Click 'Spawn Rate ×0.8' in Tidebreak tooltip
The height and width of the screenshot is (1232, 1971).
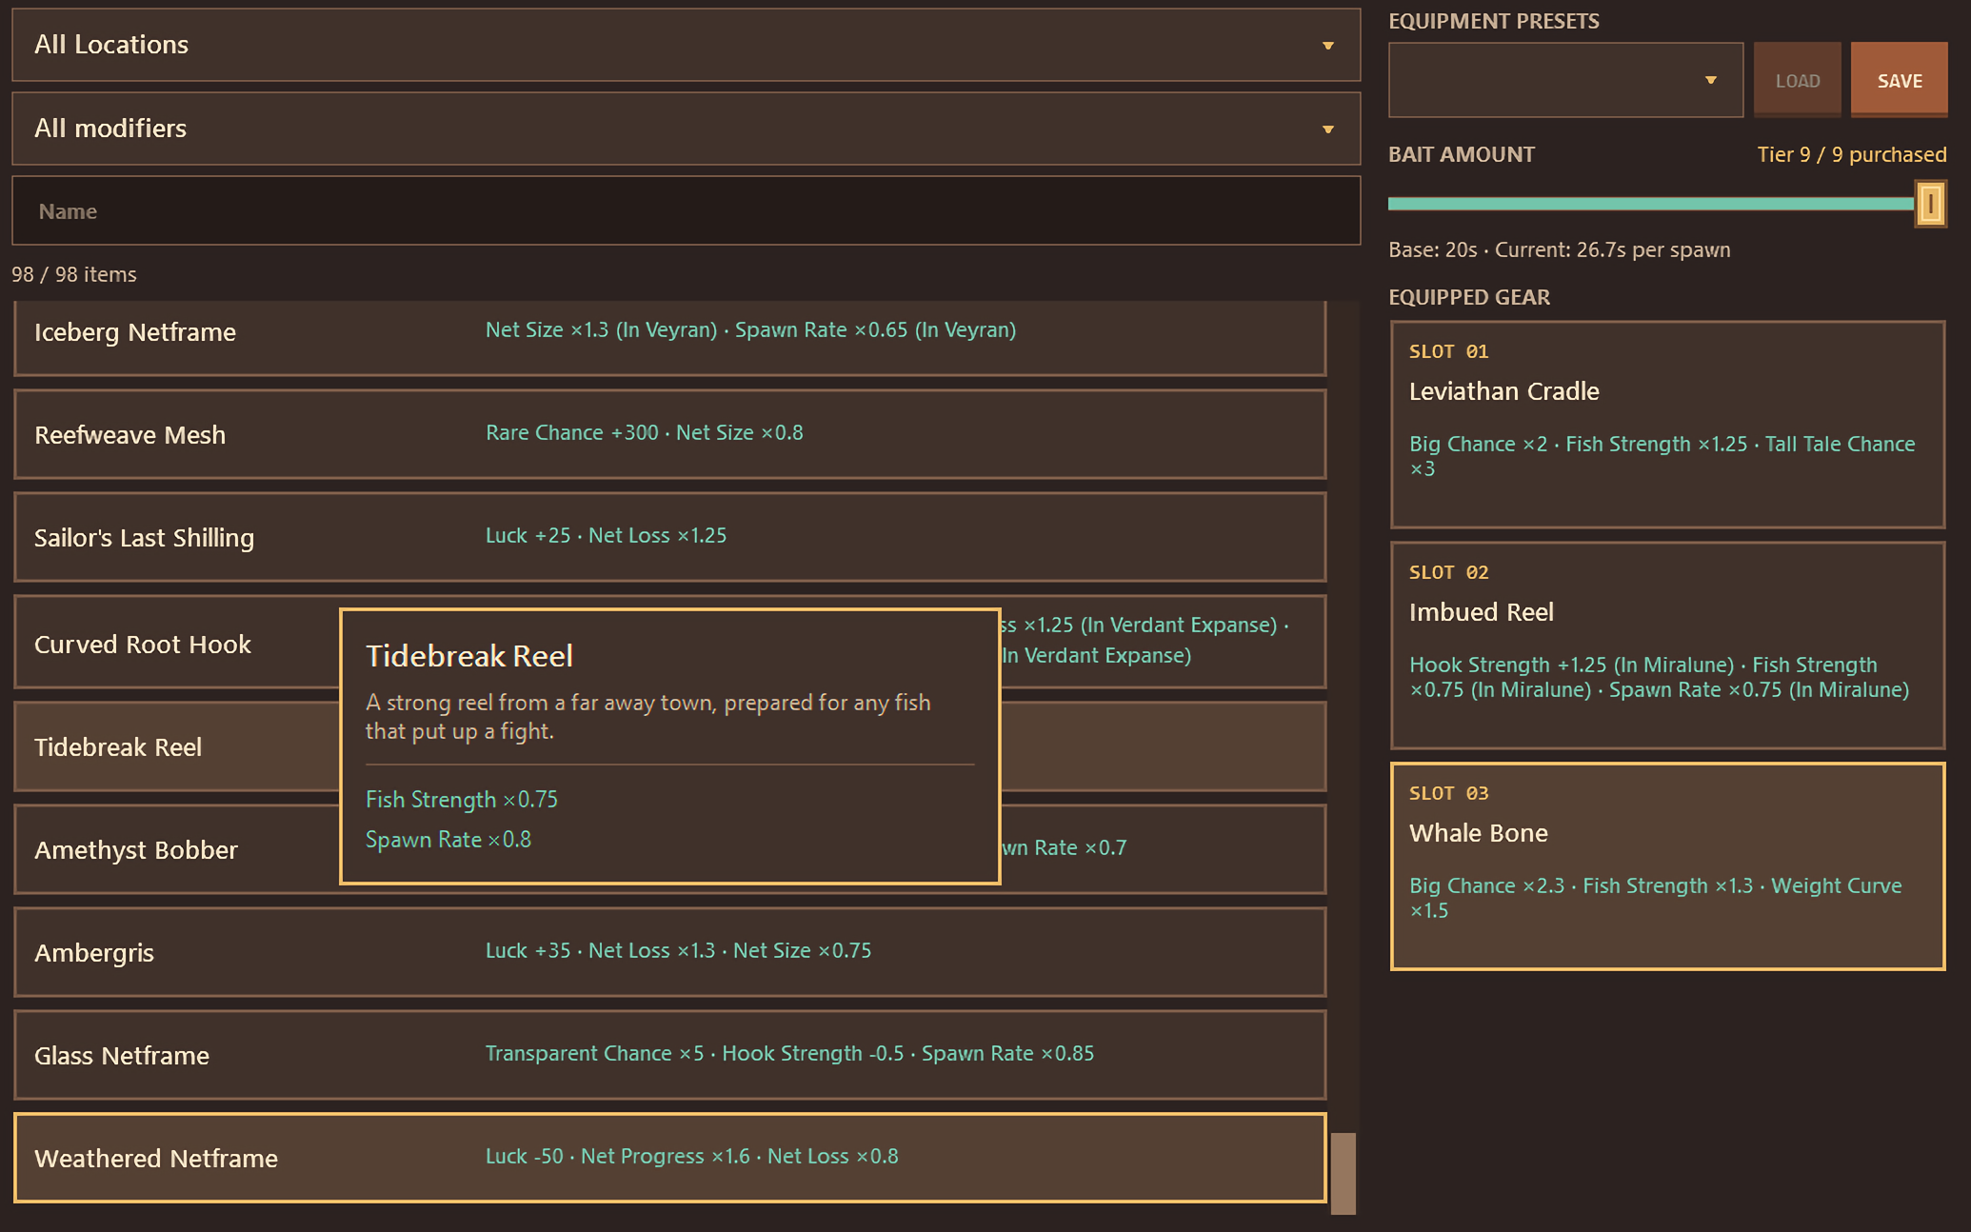(x=448, y=840)
